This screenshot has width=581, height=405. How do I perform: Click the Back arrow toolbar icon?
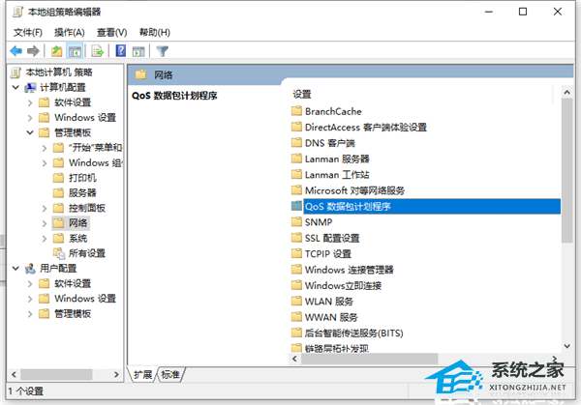15,51
